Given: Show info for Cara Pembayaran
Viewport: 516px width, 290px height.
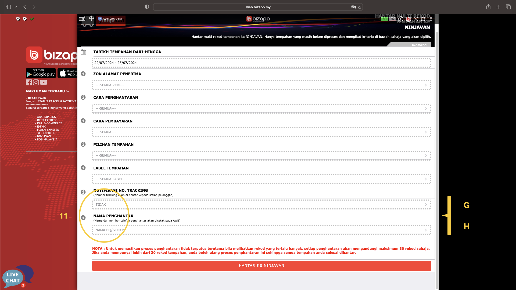Looking at the screenshot, I should [x=83, y=121].
